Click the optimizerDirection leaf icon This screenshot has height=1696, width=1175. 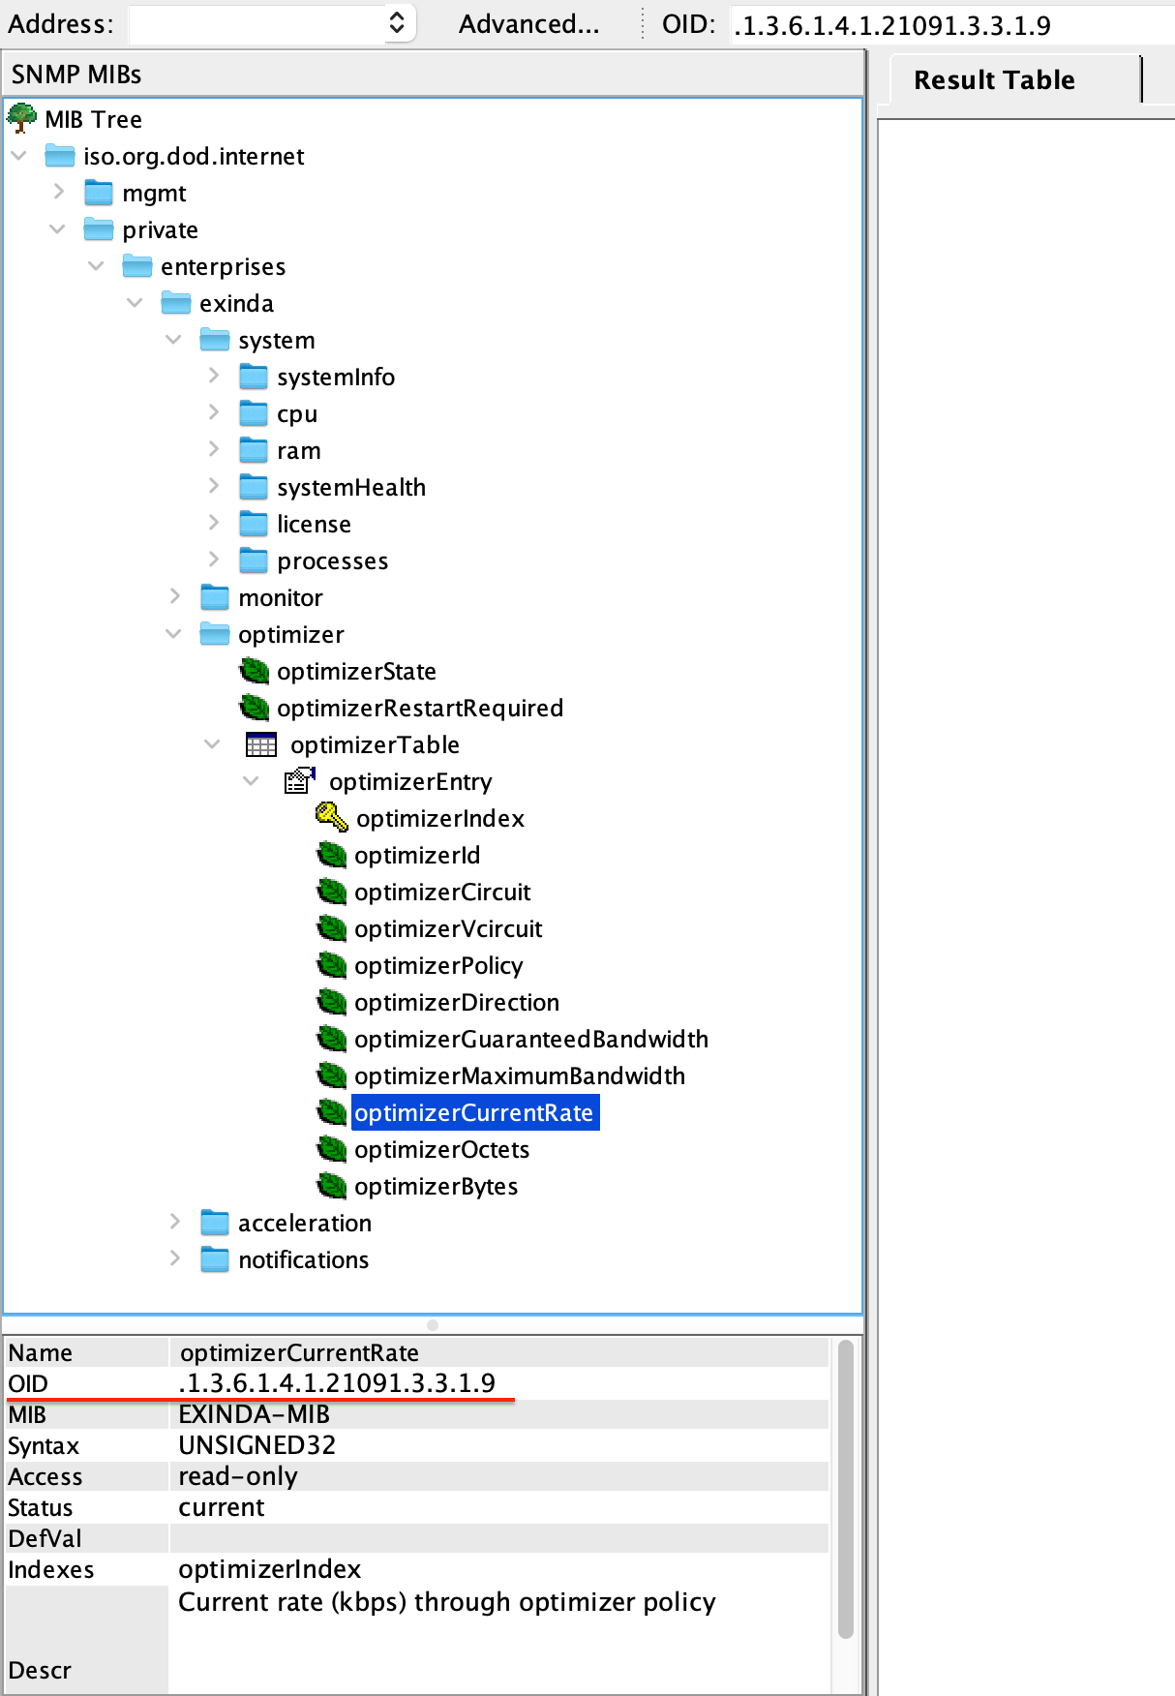click(332, 1002)
